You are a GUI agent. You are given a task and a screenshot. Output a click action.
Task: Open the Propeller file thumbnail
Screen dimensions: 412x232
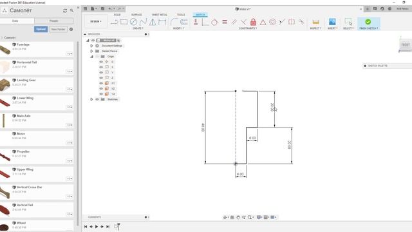(5, 157)
